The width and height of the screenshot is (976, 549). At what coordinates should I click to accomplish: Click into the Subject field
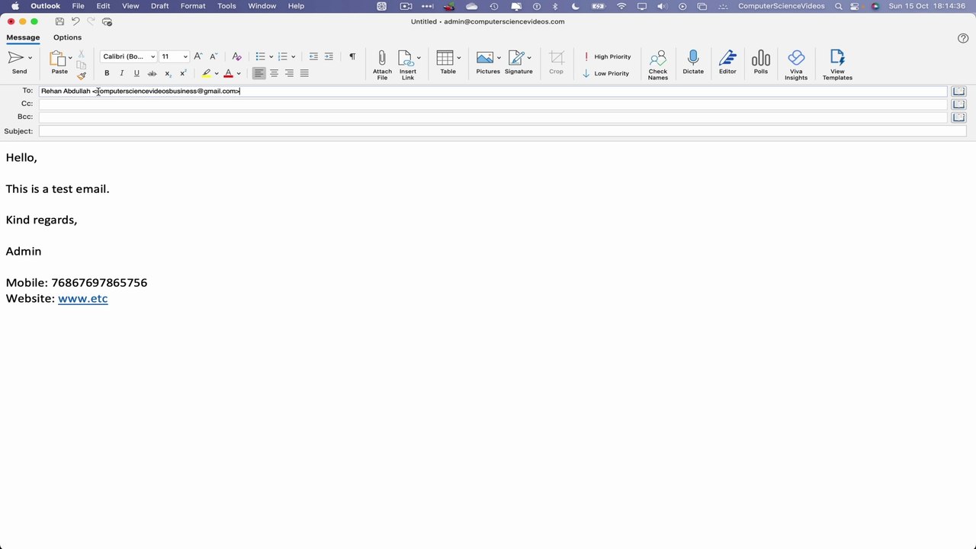click(502, 131)
